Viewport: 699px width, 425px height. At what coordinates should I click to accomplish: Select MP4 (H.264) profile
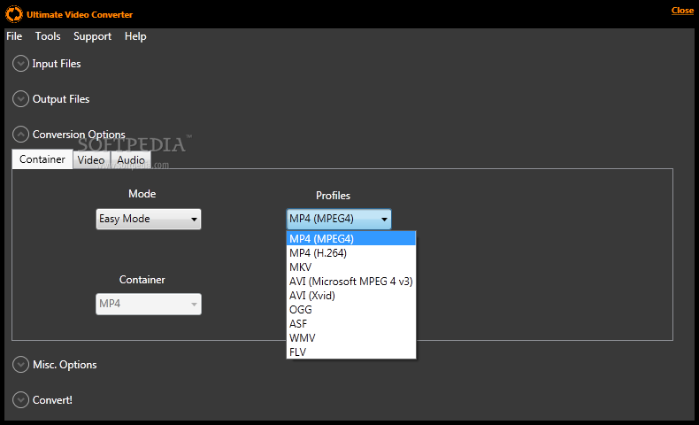click(351, 253)
